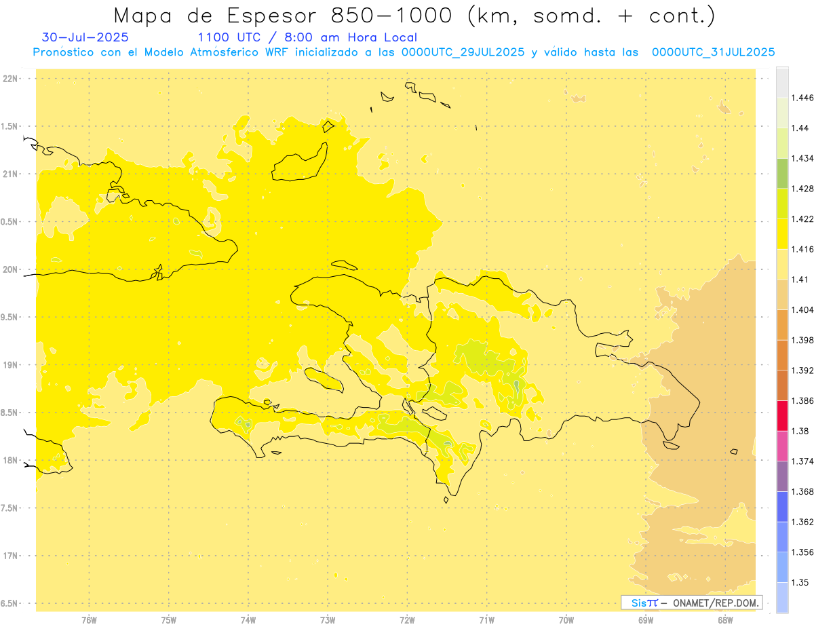Click the '20N' latitude label
The height and width of the screenshot is (629, 814).
(10, 269)
